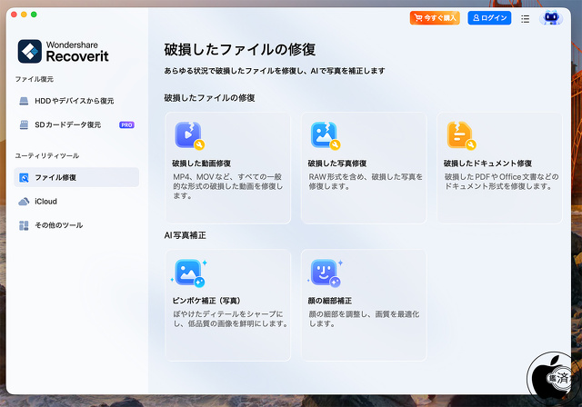Click the broken video repair icon

189,135
